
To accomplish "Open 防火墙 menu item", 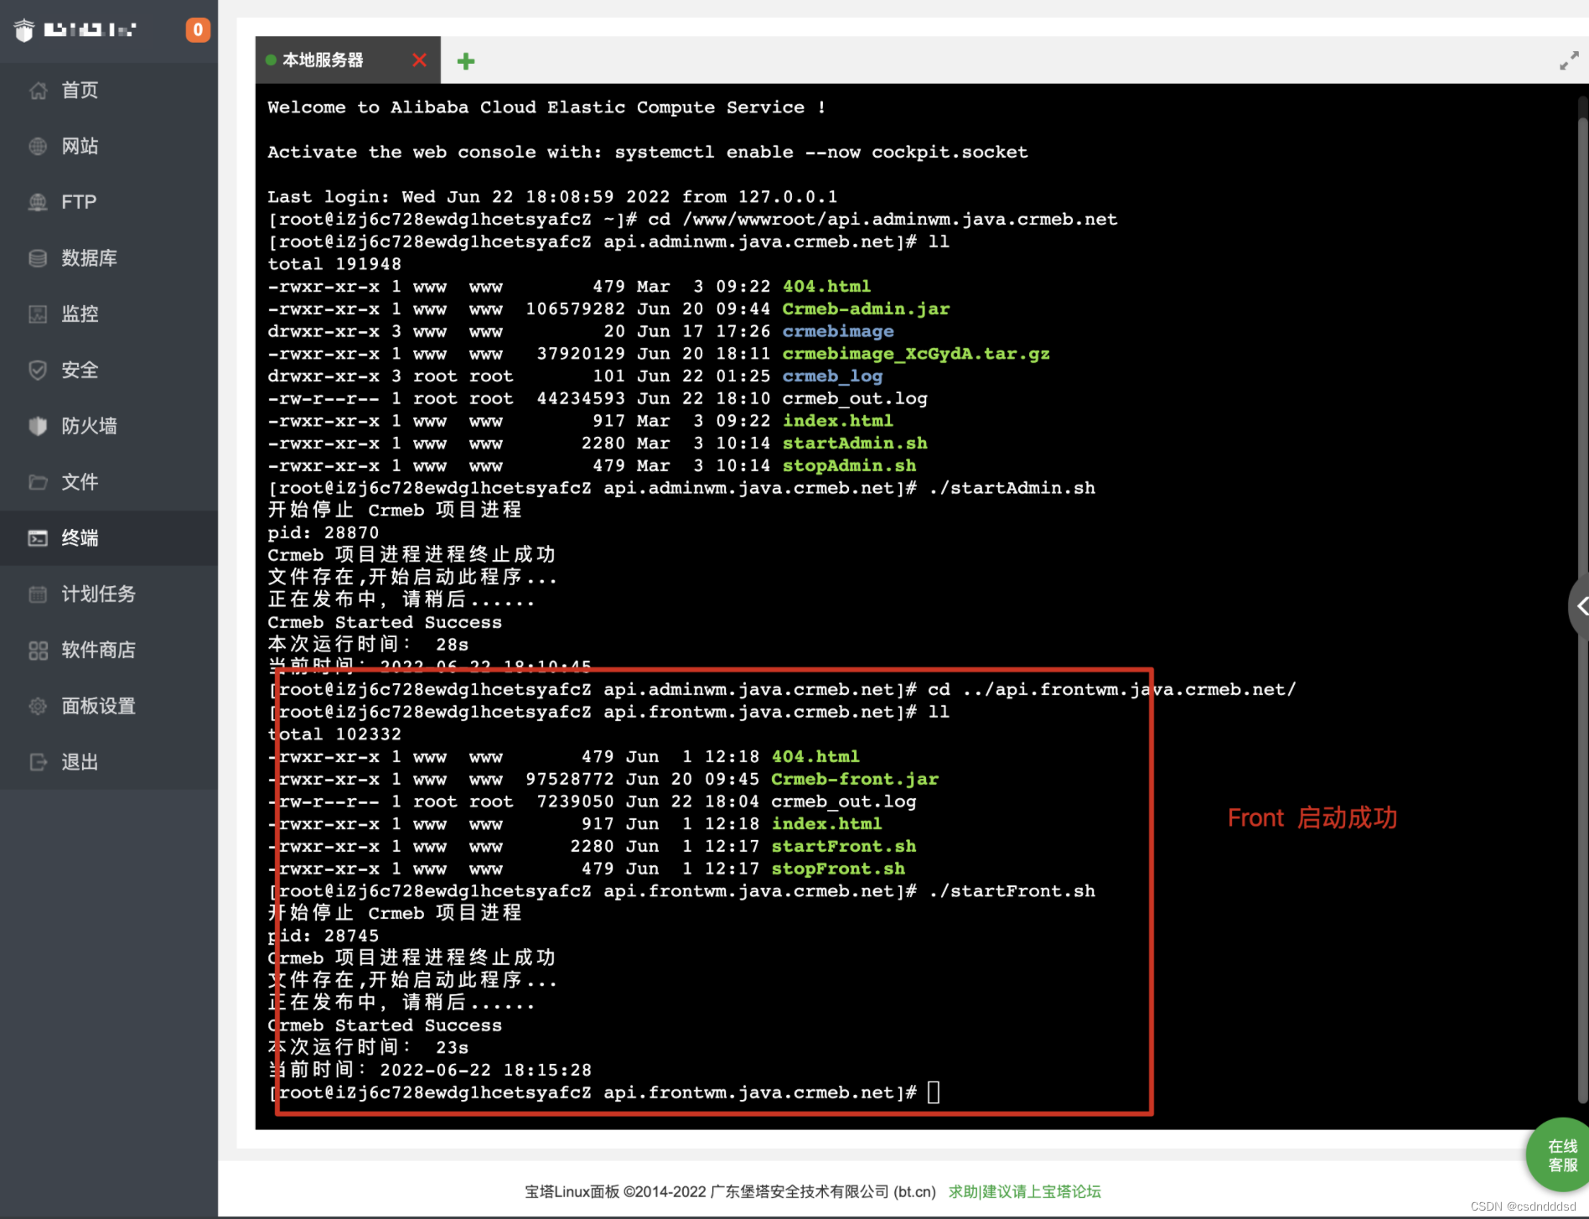I will (x=109, y=426).
